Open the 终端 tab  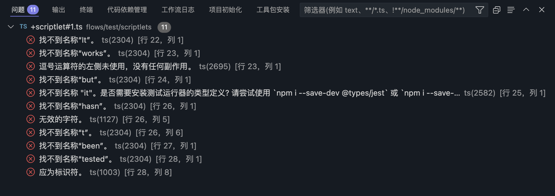pyautogui.click(x=86, y=10)
